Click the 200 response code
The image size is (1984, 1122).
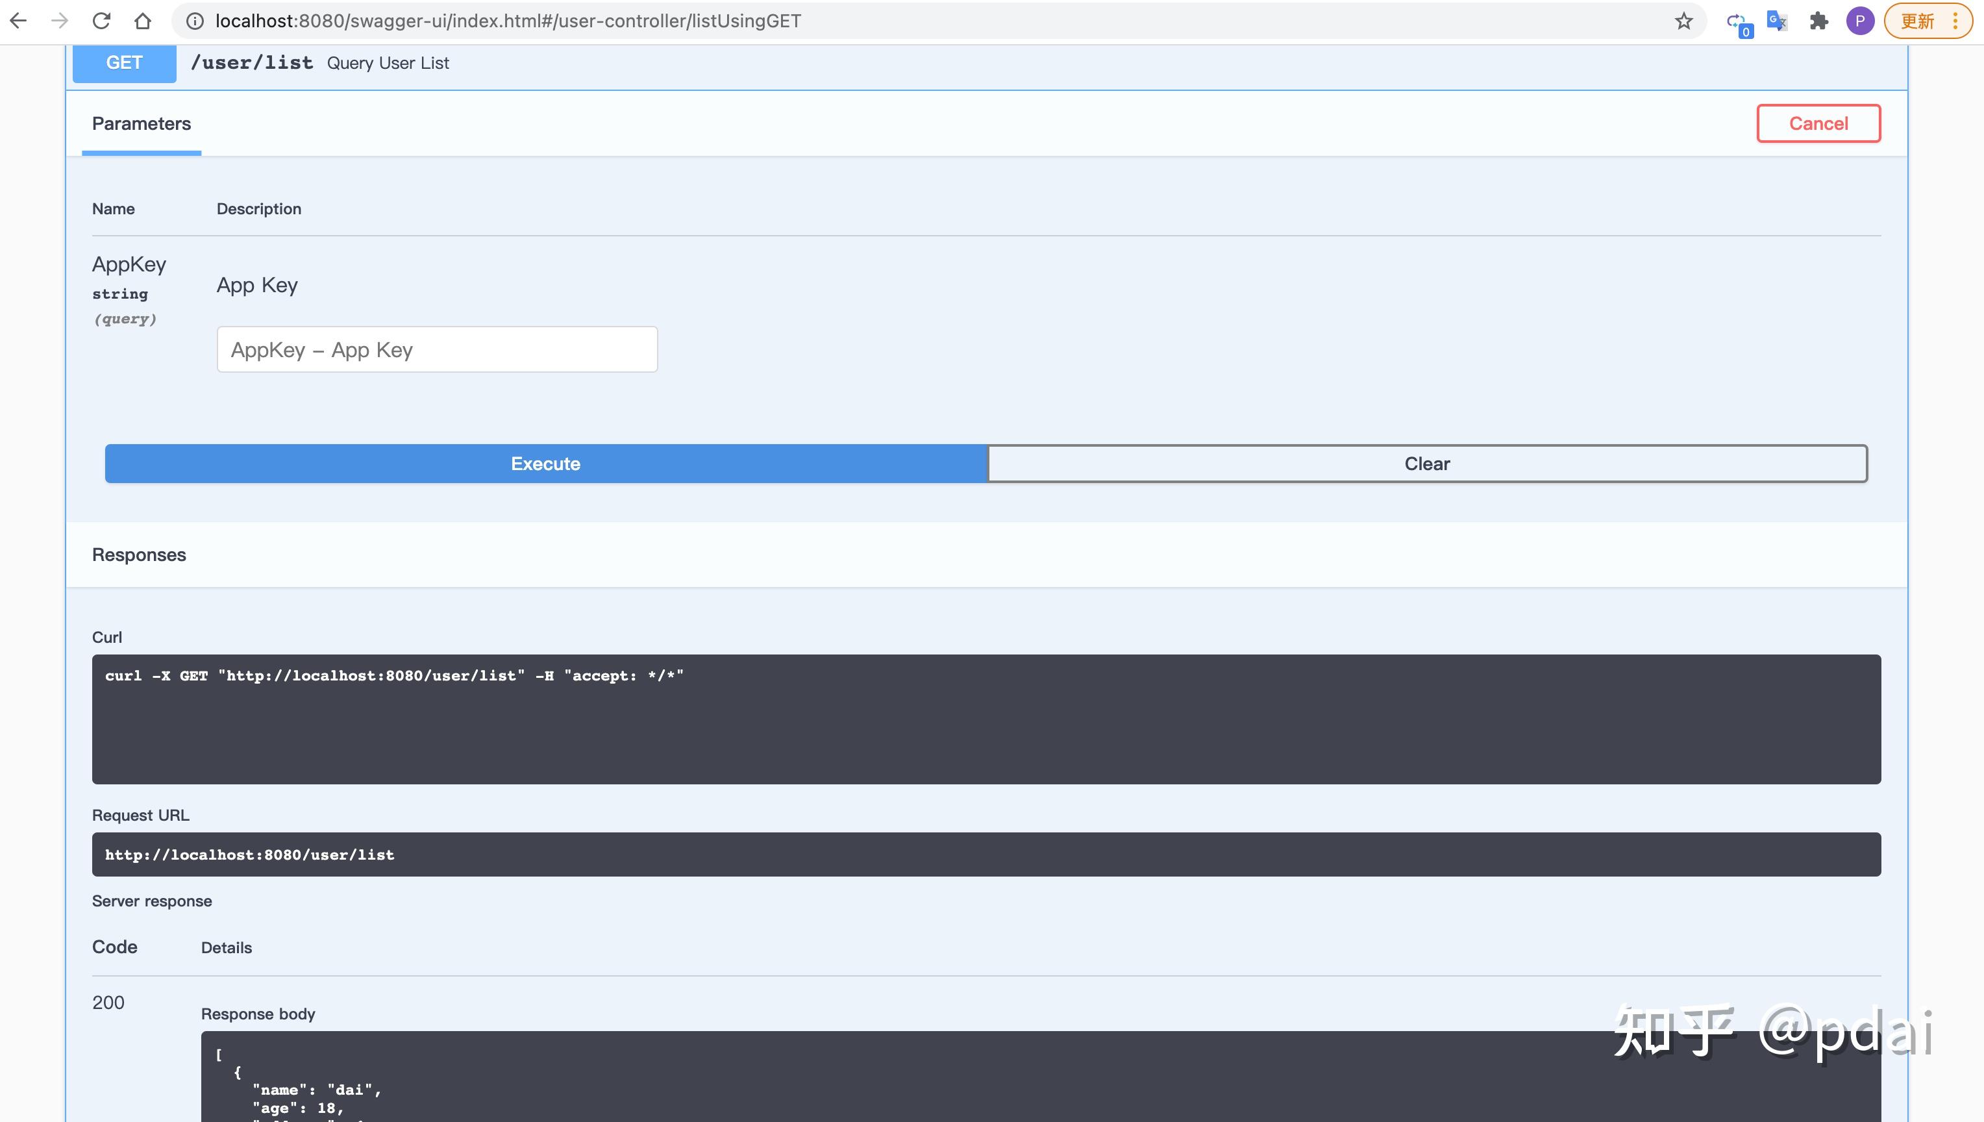108,1003
